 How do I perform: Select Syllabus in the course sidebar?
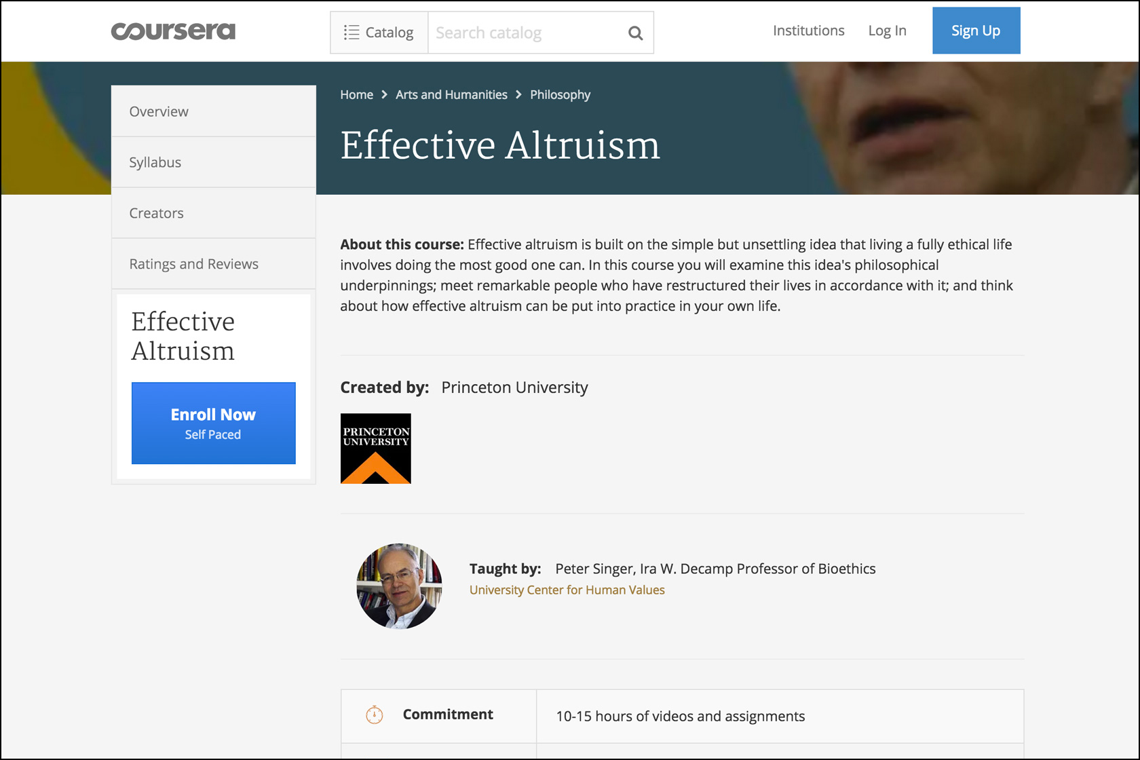coord(214,162)
